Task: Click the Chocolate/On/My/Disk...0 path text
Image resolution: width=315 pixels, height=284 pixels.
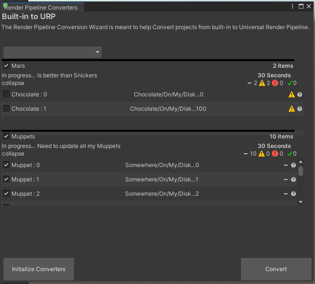Action: [x=169, y=95]
